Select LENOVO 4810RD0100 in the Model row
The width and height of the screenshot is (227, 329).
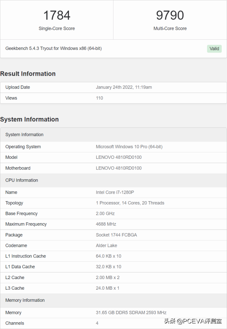pos(119,157)
